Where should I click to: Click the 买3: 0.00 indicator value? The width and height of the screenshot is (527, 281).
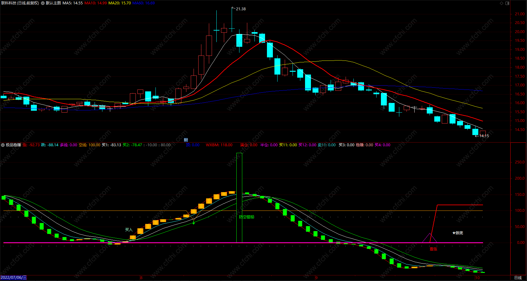coord(347,145)
